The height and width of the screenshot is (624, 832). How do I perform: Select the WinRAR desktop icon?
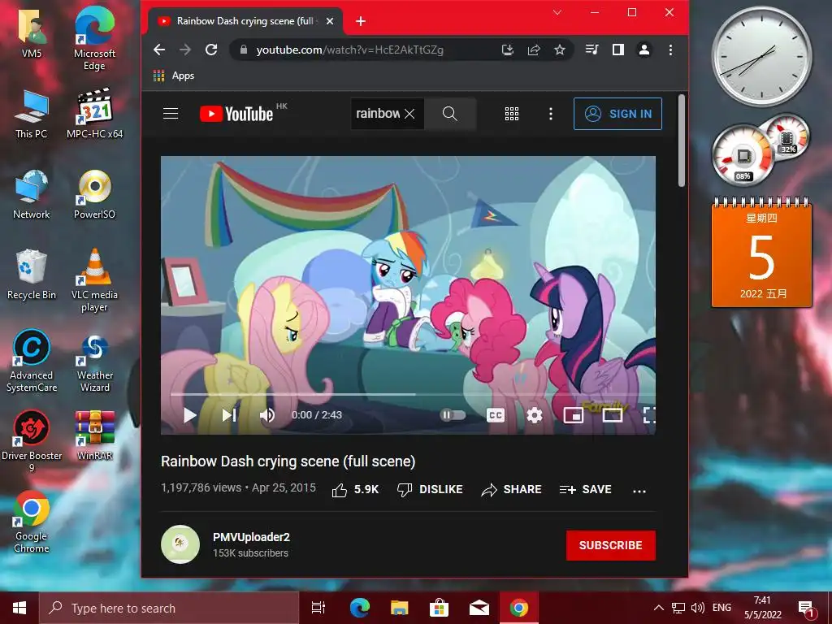tap(94, 435)
